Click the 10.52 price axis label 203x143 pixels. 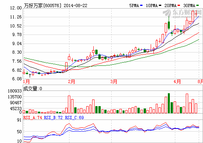[16, 26]
